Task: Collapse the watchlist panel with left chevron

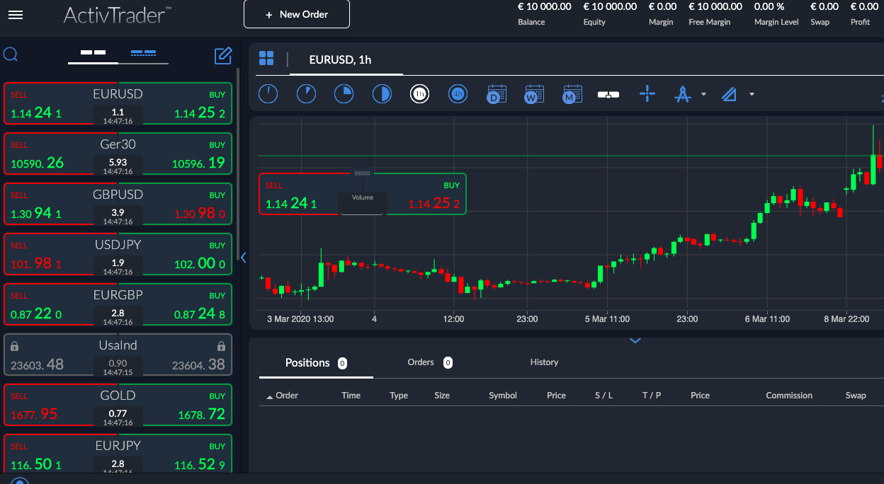Action: [x=244, y=258]
